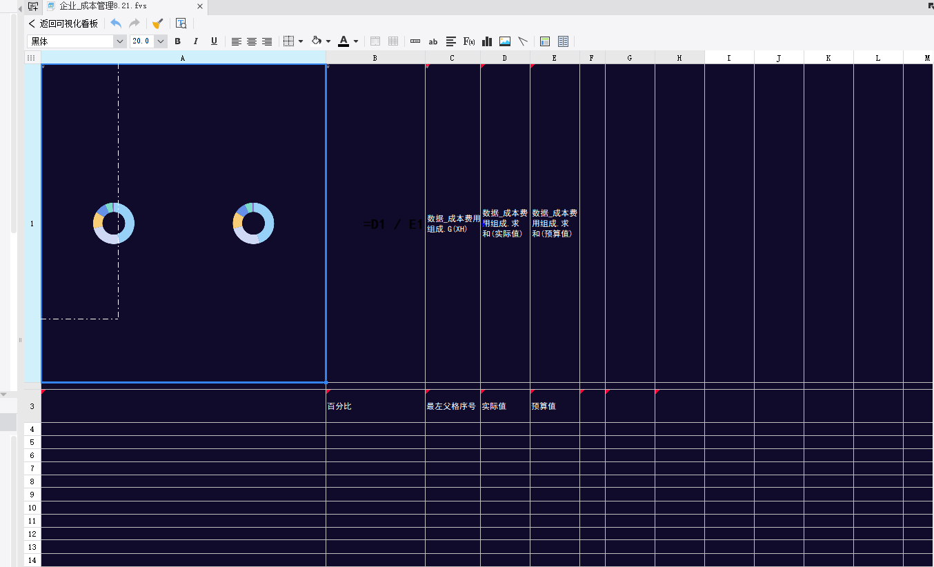Viewport: 934px width, 567px height.
Task: Apply the fill bucket background color
Action: click(x=317, y=41)
